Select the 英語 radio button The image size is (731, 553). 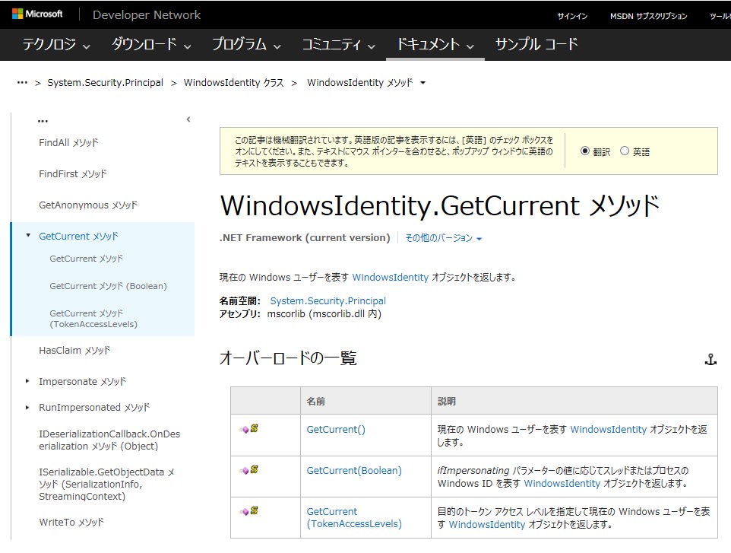pyautogui.click(x=625, y=151)
